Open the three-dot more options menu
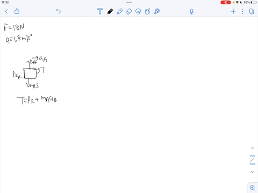 (242, 12)
